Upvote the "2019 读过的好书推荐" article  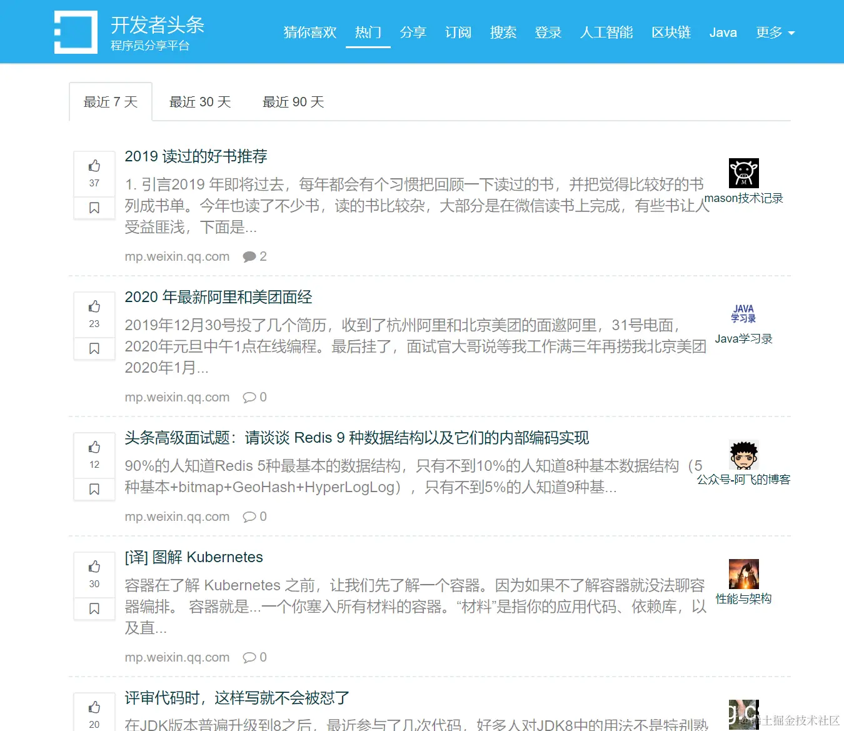(x=94, y=166)
